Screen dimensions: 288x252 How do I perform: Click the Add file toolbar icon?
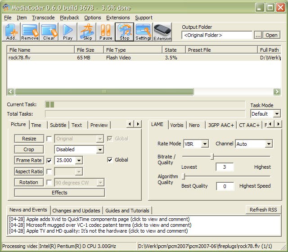click(11, 32)
